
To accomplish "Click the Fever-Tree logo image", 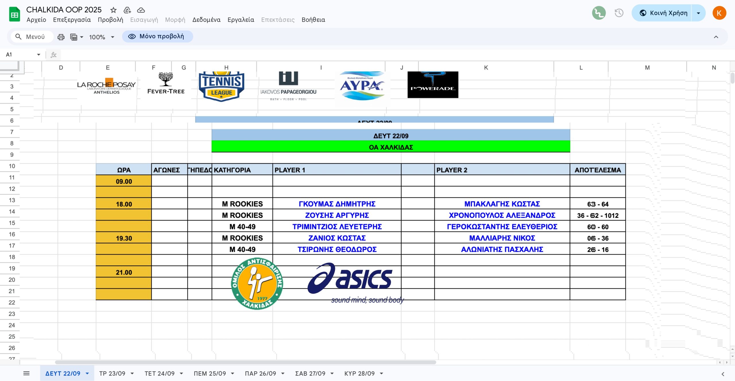I will click(x=166, y=83).
